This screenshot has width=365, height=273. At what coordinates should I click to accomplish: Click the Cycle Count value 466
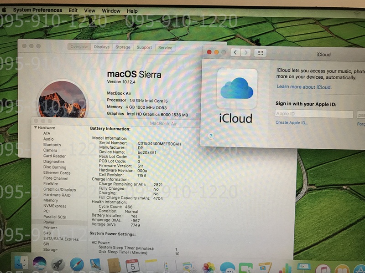pos(129,207)
